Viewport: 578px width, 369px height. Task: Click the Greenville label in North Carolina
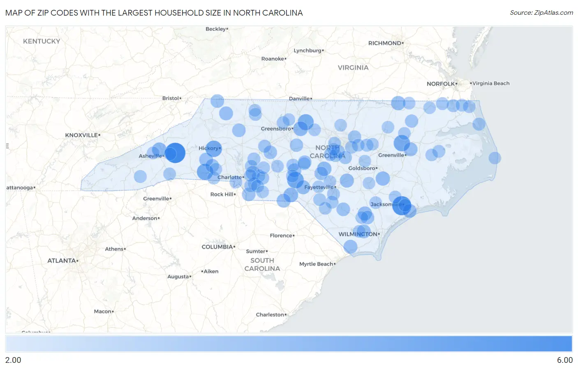[x=391, y=155]
